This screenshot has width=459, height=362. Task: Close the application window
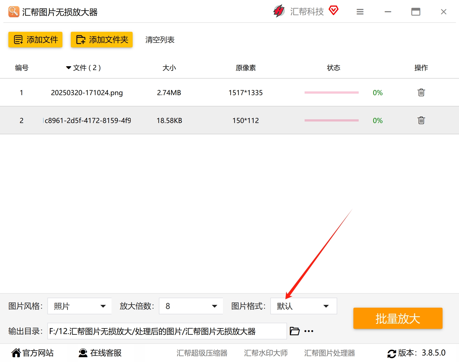click(444, 12)
